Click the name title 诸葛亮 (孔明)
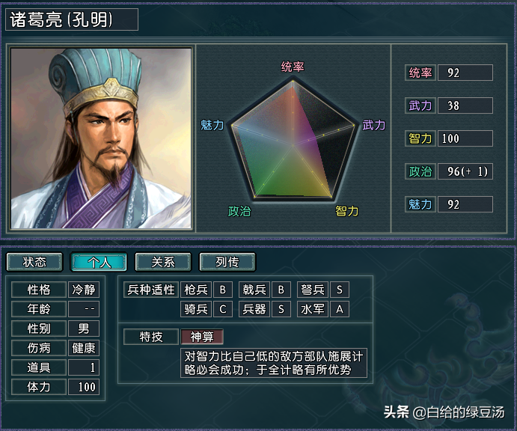This screenshot has height=431, width=517. click(72, 19)
